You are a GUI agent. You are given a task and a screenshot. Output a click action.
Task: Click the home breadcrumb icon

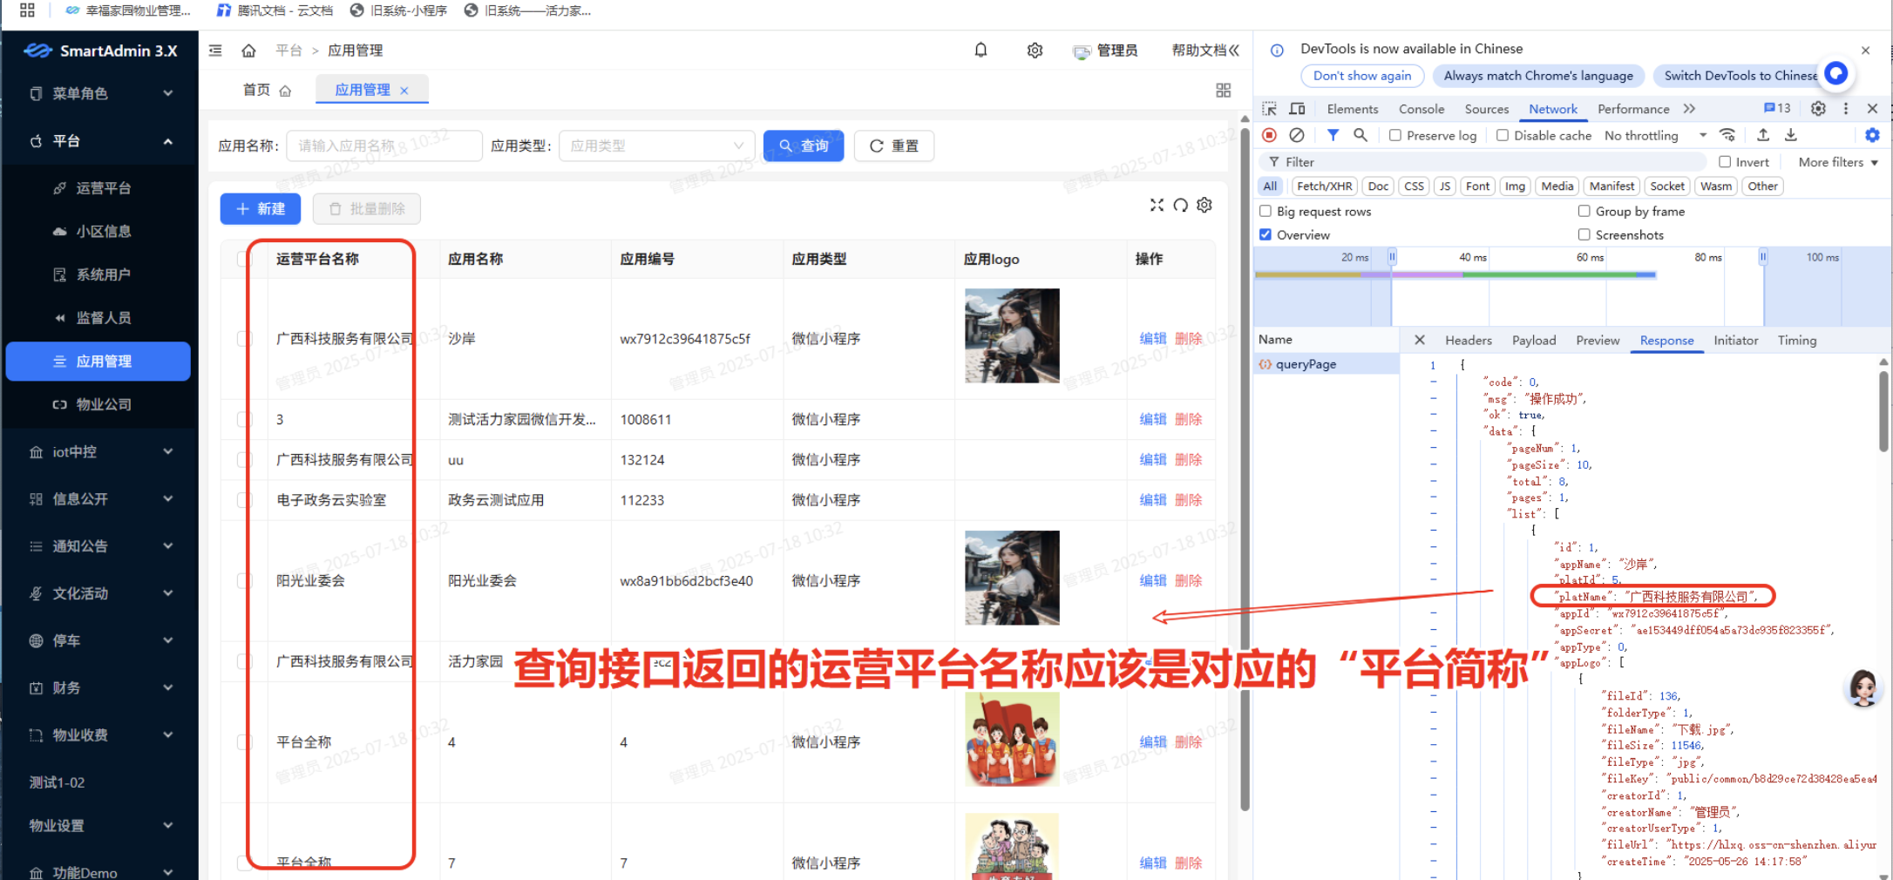(x=249, y=50)
